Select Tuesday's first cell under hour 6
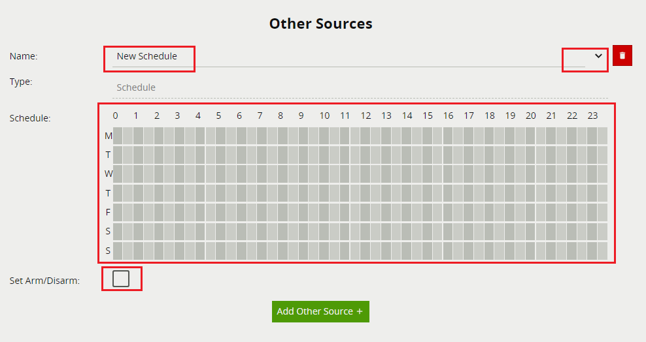Screen dimensions: 646x342 click(x=242, y=155)
